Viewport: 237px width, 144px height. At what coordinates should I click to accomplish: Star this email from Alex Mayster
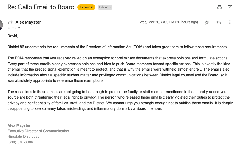tap(207, 22)
